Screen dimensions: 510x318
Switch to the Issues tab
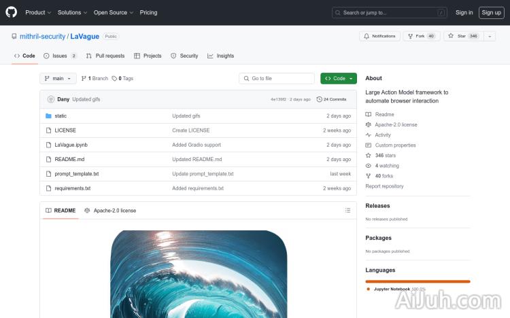coord(60,56)
